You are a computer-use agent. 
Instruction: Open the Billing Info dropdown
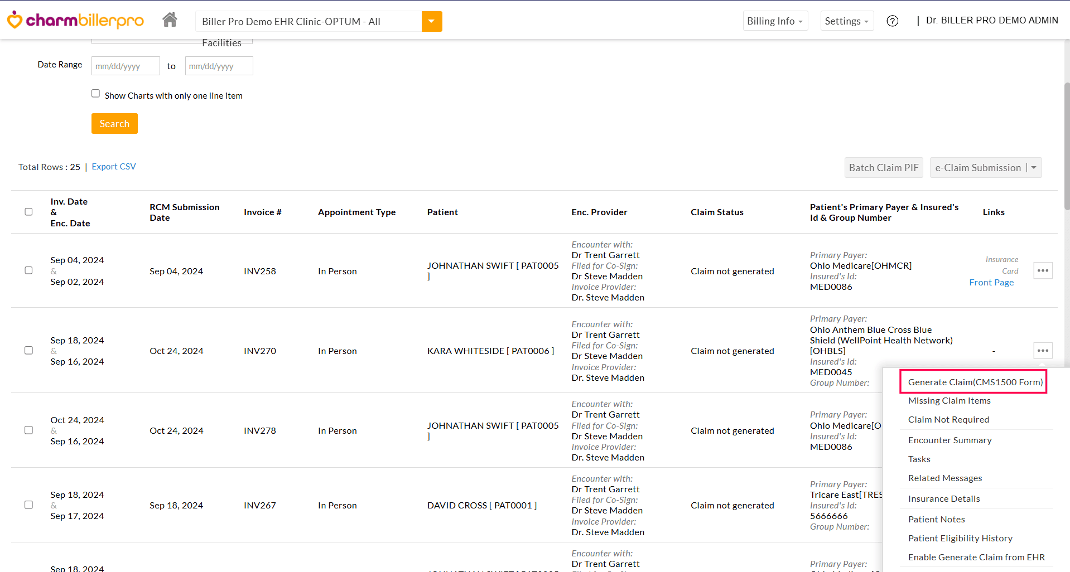[x=775, y=21]
